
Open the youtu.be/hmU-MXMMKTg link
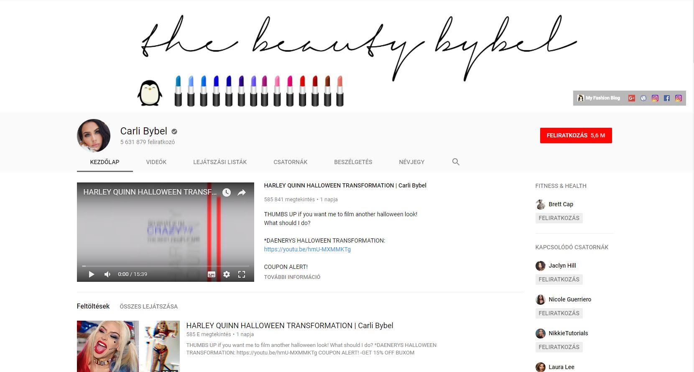click(307, 249)
